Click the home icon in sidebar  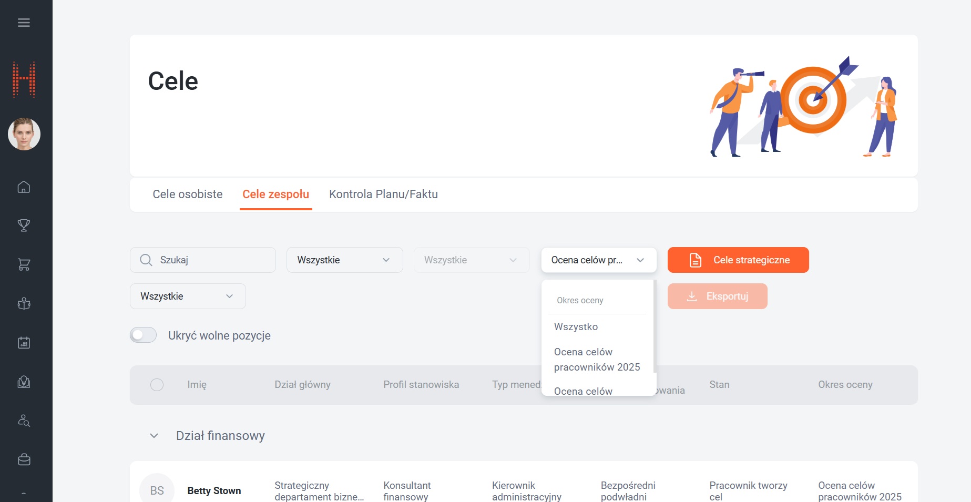coord(24,187)
